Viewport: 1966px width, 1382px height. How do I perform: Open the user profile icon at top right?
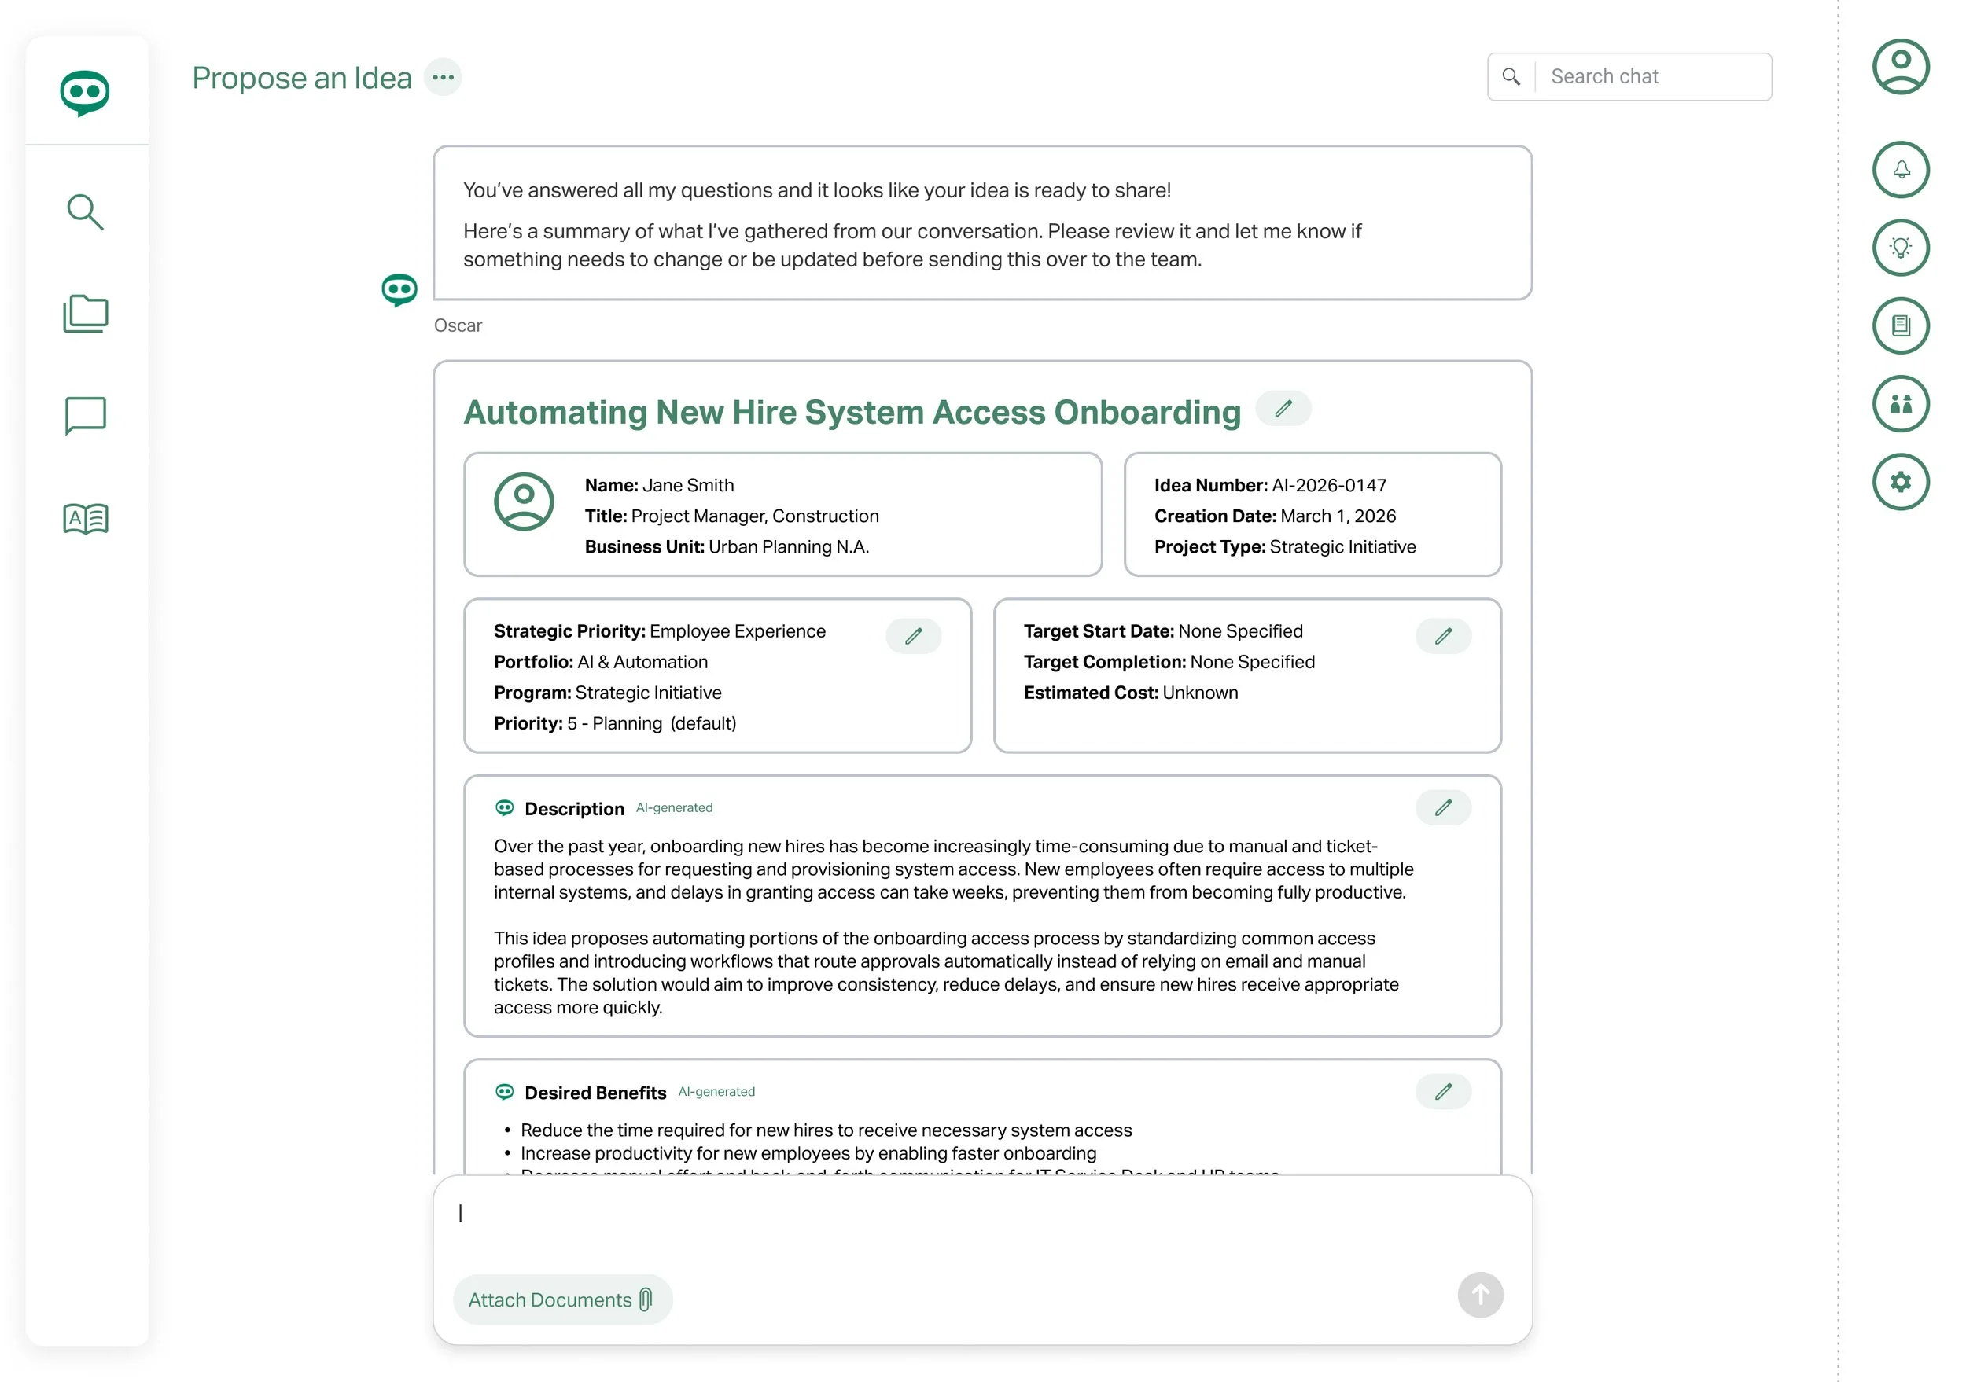pyautogui.click(x=1900, y=67)
